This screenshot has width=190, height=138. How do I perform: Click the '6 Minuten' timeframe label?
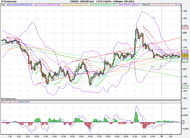pyautogui.click(x=118, y=2)
